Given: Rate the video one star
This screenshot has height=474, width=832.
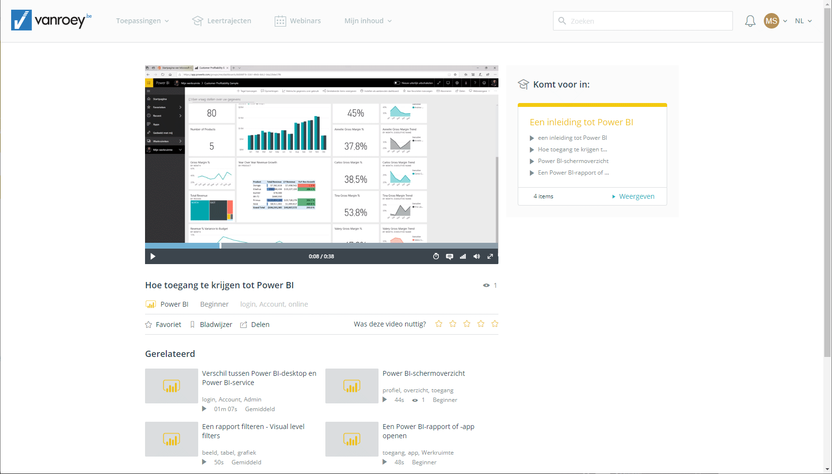Looking at the screenshot, I should pyautogui.click(x=439, y=324).
